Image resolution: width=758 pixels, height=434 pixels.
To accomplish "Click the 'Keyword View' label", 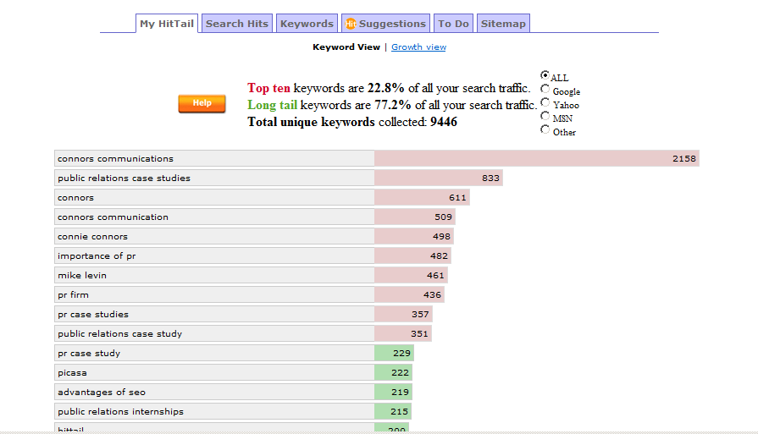I will (x=346, y=47).
